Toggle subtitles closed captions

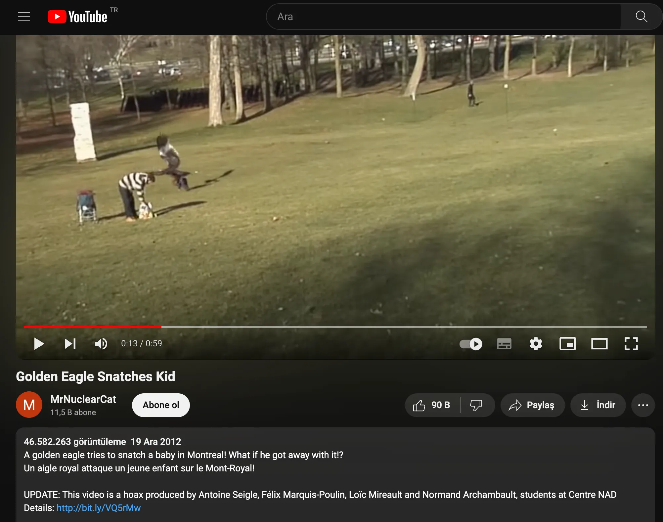[504, 344]
